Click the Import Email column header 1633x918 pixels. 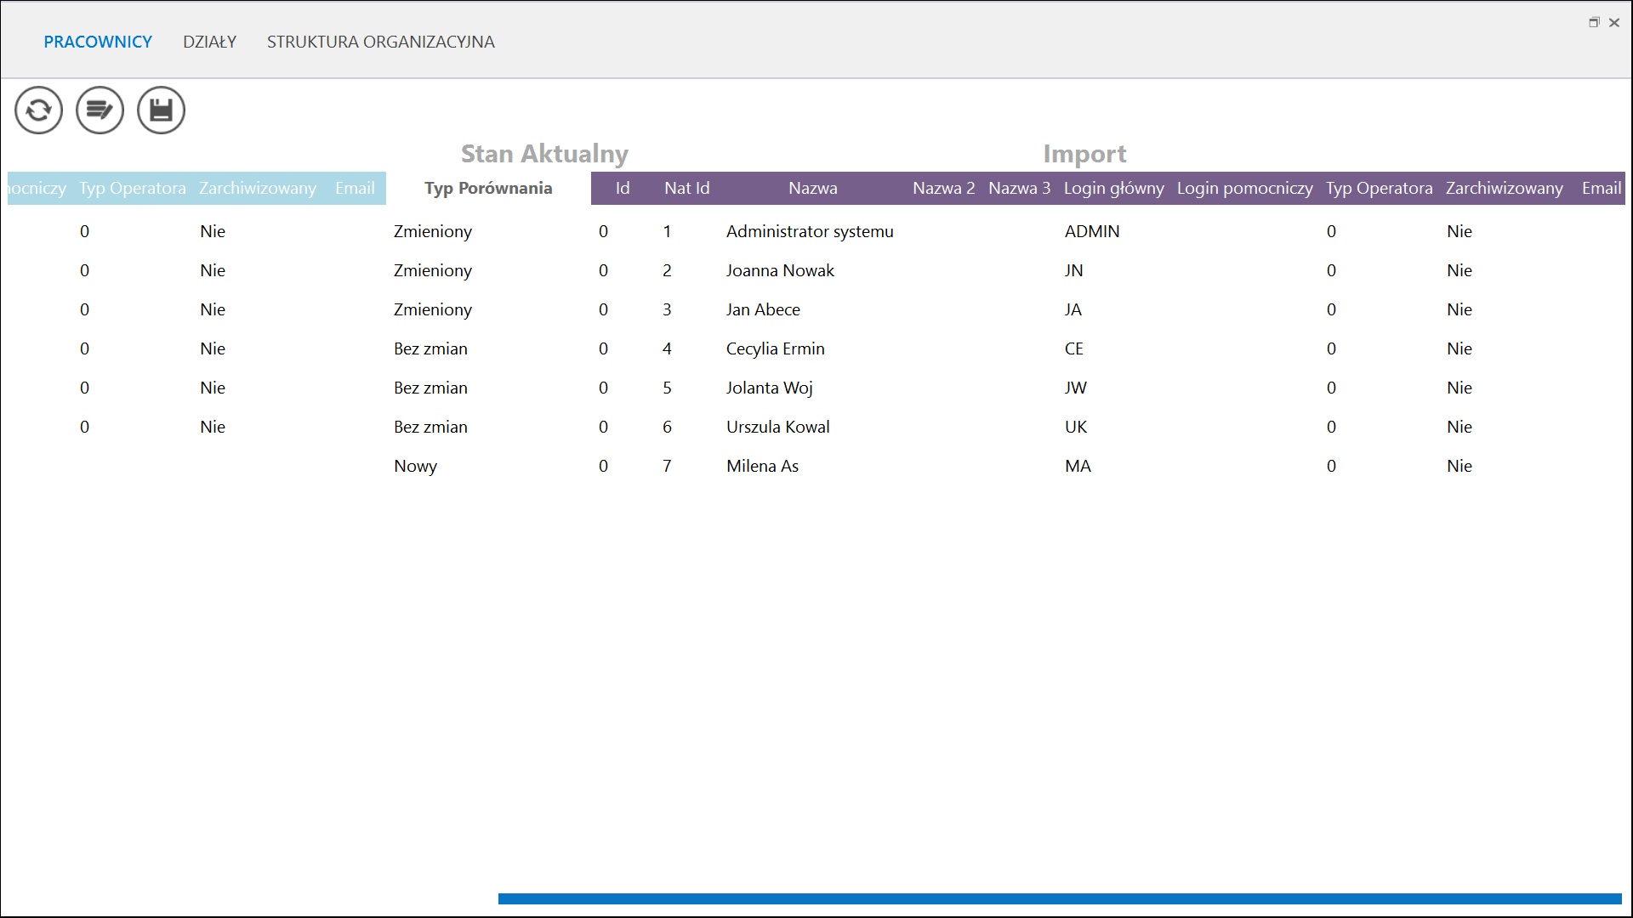(x=1601, y=188)
